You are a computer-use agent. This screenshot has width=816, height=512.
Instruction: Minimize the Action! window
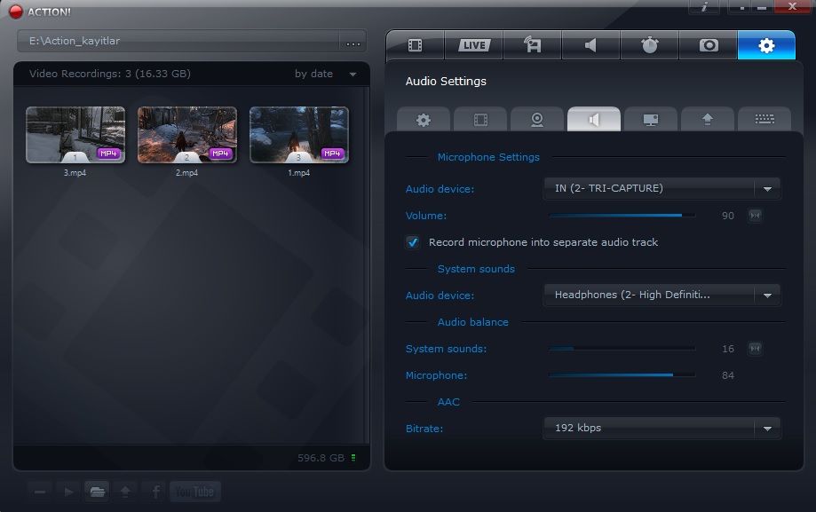(761, 7)
